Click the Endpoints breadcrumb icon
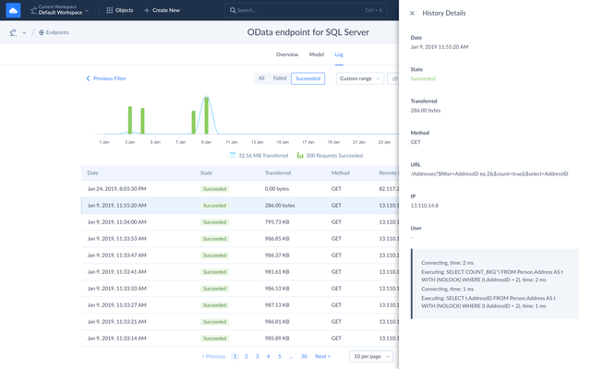This screenshot has height=369, width=591. tap(42, 32)
